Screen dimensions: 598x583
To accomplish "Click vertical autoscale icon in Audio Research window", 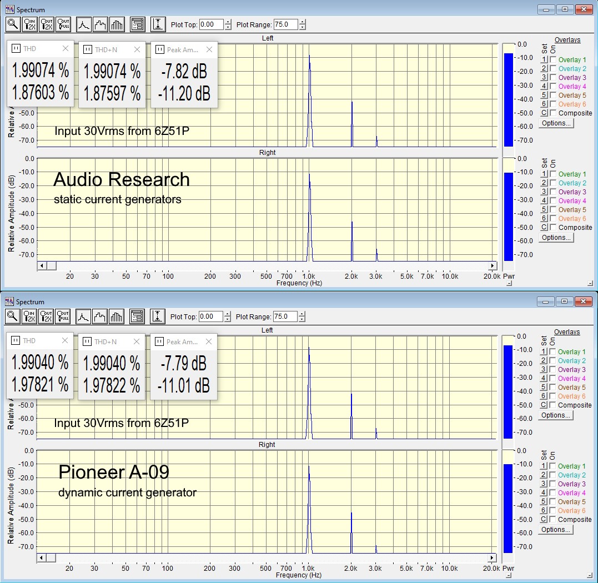I will [158, 24].
